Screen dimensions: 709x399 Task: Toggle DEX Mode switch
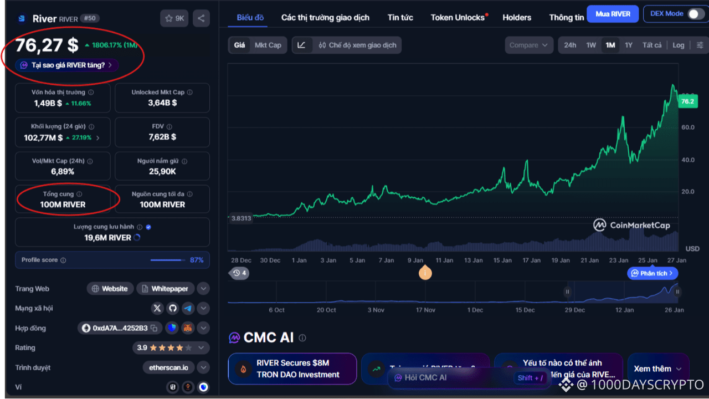point(693,13)
